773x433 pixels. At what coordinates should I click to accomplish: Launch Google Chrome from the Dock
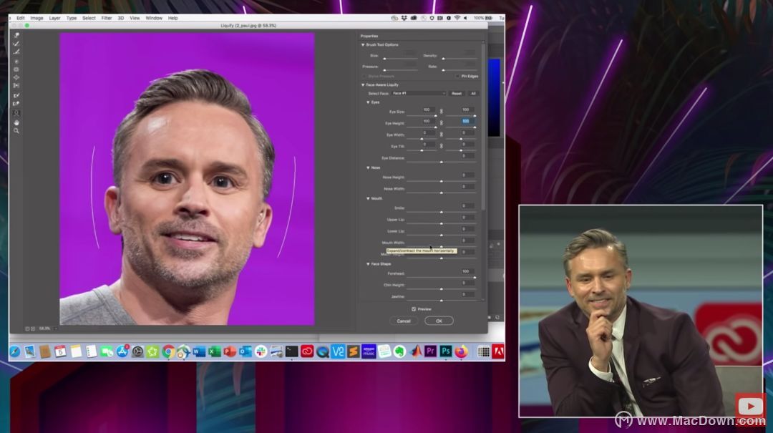168,351
